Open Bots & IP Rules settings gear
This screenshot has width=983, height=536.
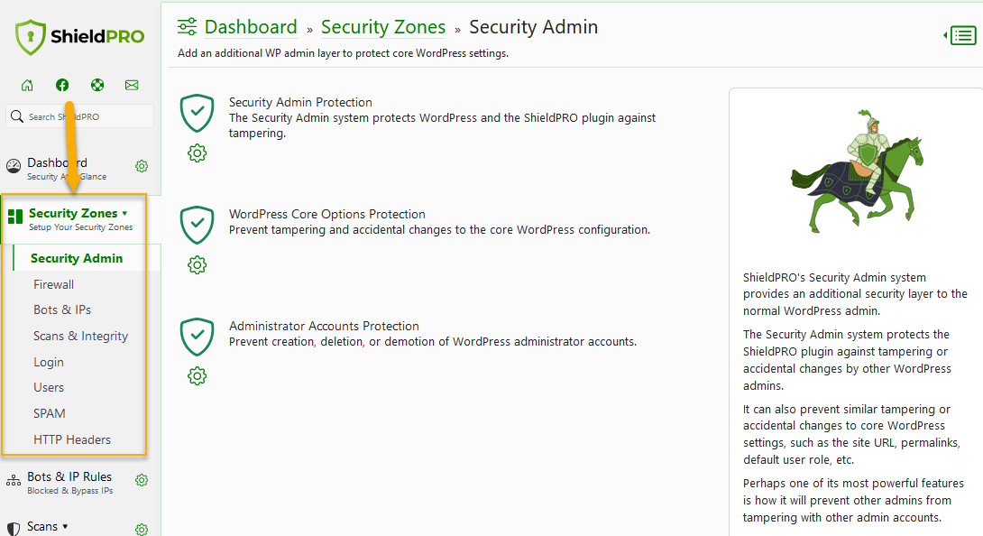142,480
